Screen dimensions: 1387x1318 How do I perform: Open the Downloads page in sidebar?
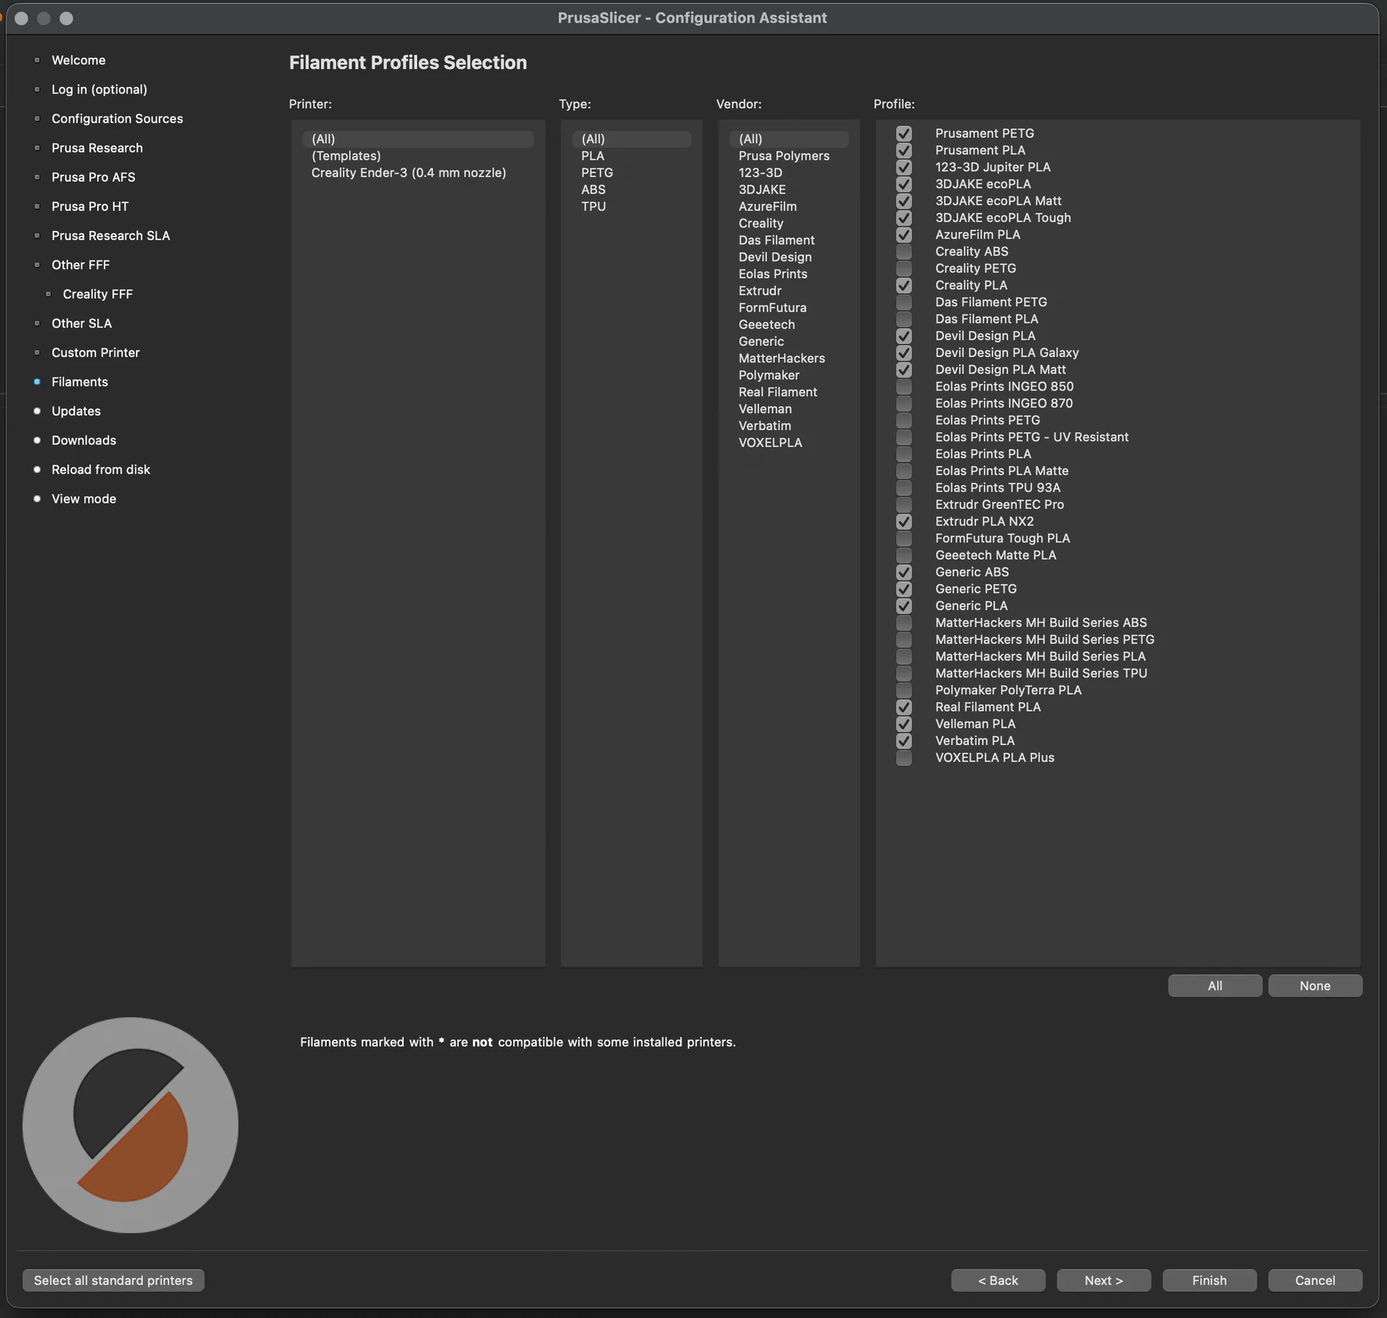click(84, 440)
